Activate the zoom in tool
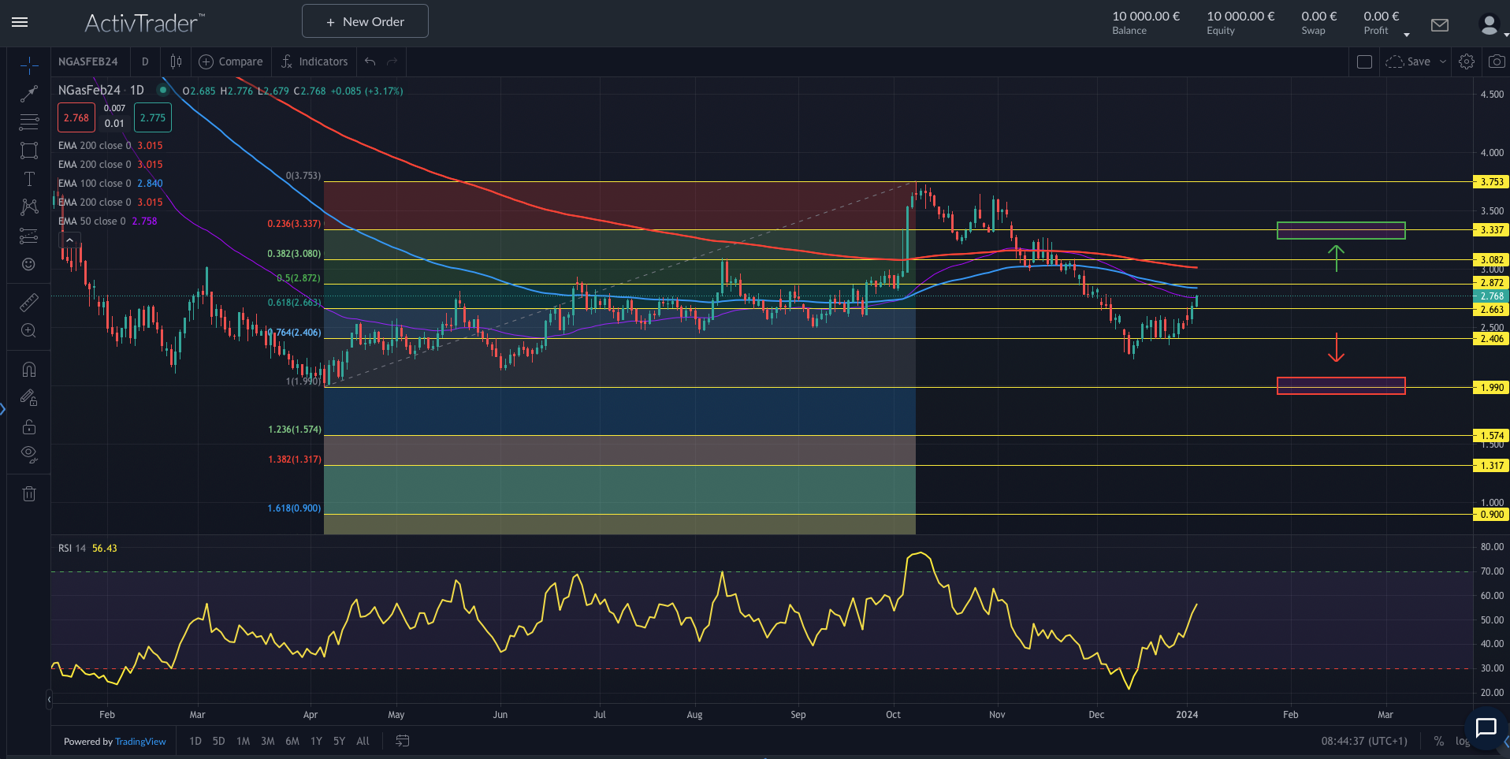The width and height of the screenshot is (1510, 759). (x=29, y=330)
